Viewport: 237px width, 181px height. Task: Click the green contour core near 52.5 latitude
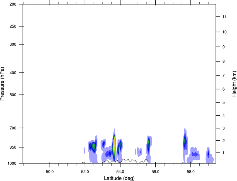click(94, 146)
